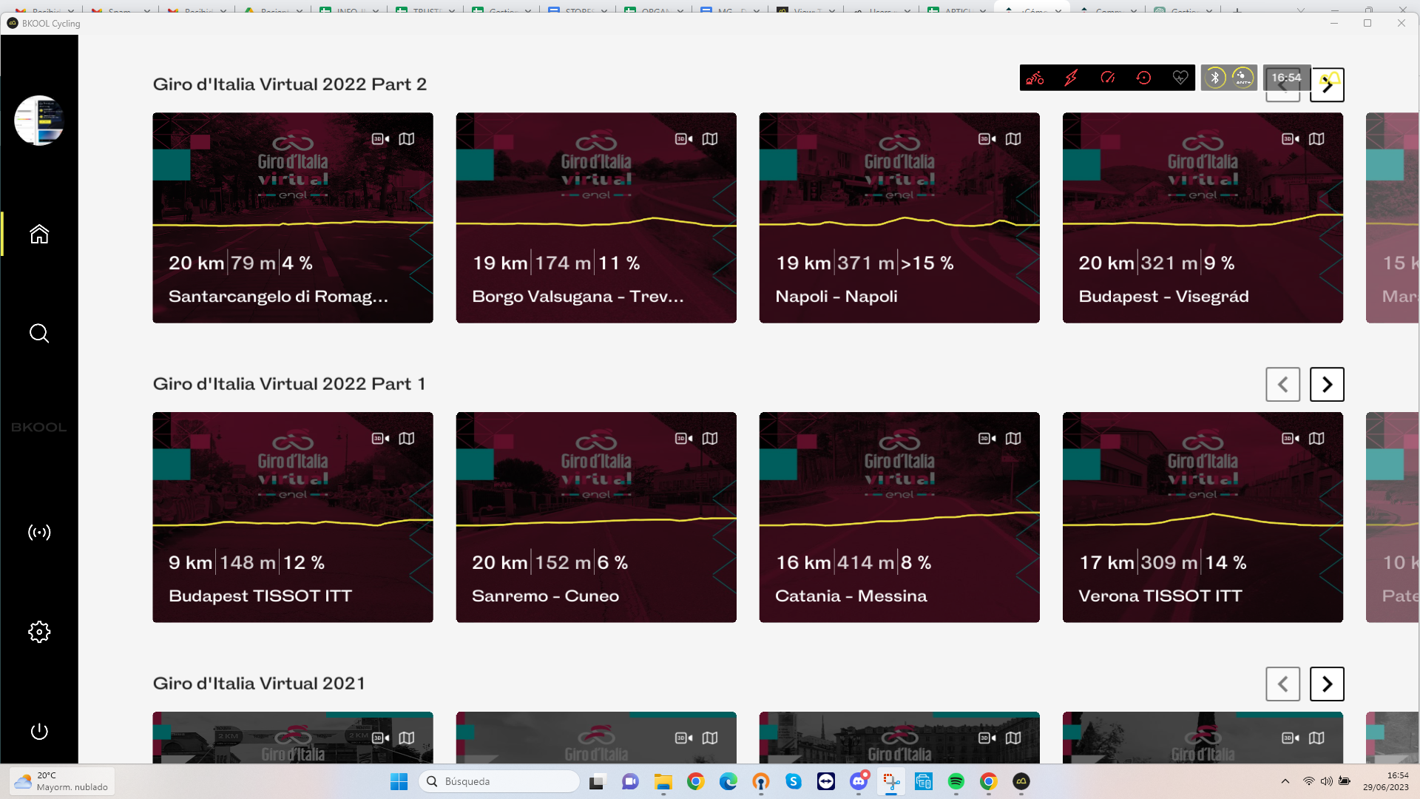The width and height of the screenshot is (1420, 799).
Task: Click the Giro d'Italia Virtual 2021 heading
Action: [259, 684]
